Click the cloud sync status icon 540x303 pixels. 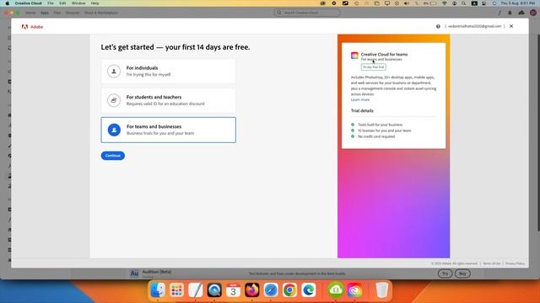click(521, 13)
